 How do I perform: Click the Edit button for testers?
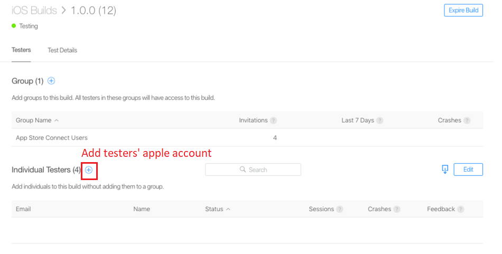click(468, 170)
